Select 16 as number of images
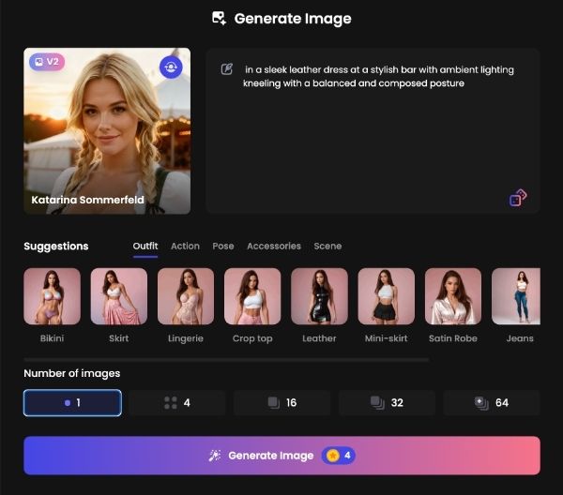The height and width of the screenshot is (495, 563). coord(281,403)
